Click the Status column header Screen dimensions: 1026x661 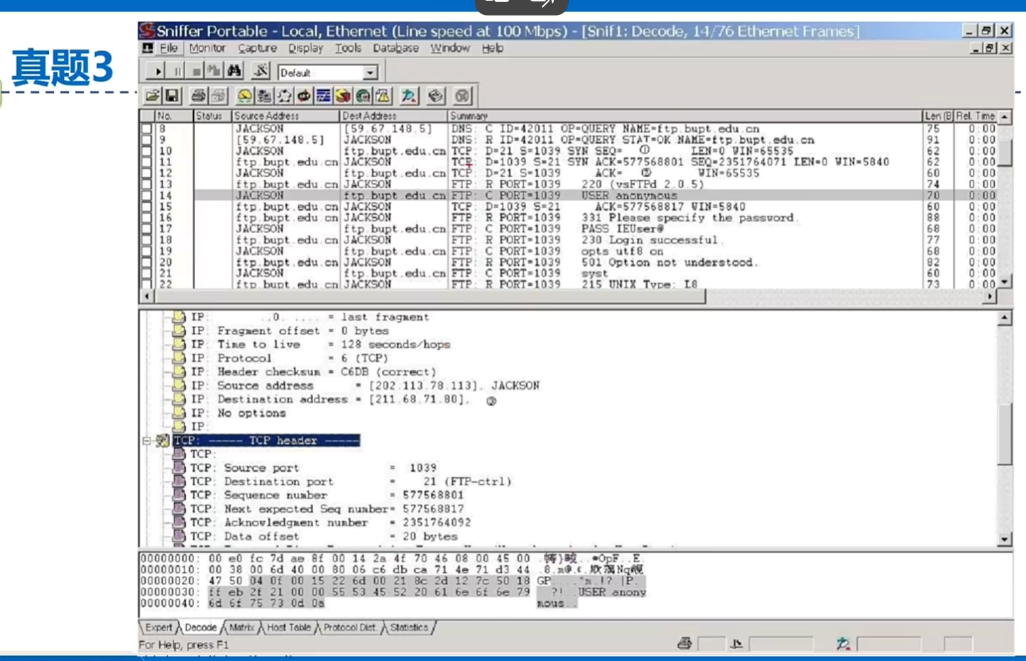[x=212, y=116]
